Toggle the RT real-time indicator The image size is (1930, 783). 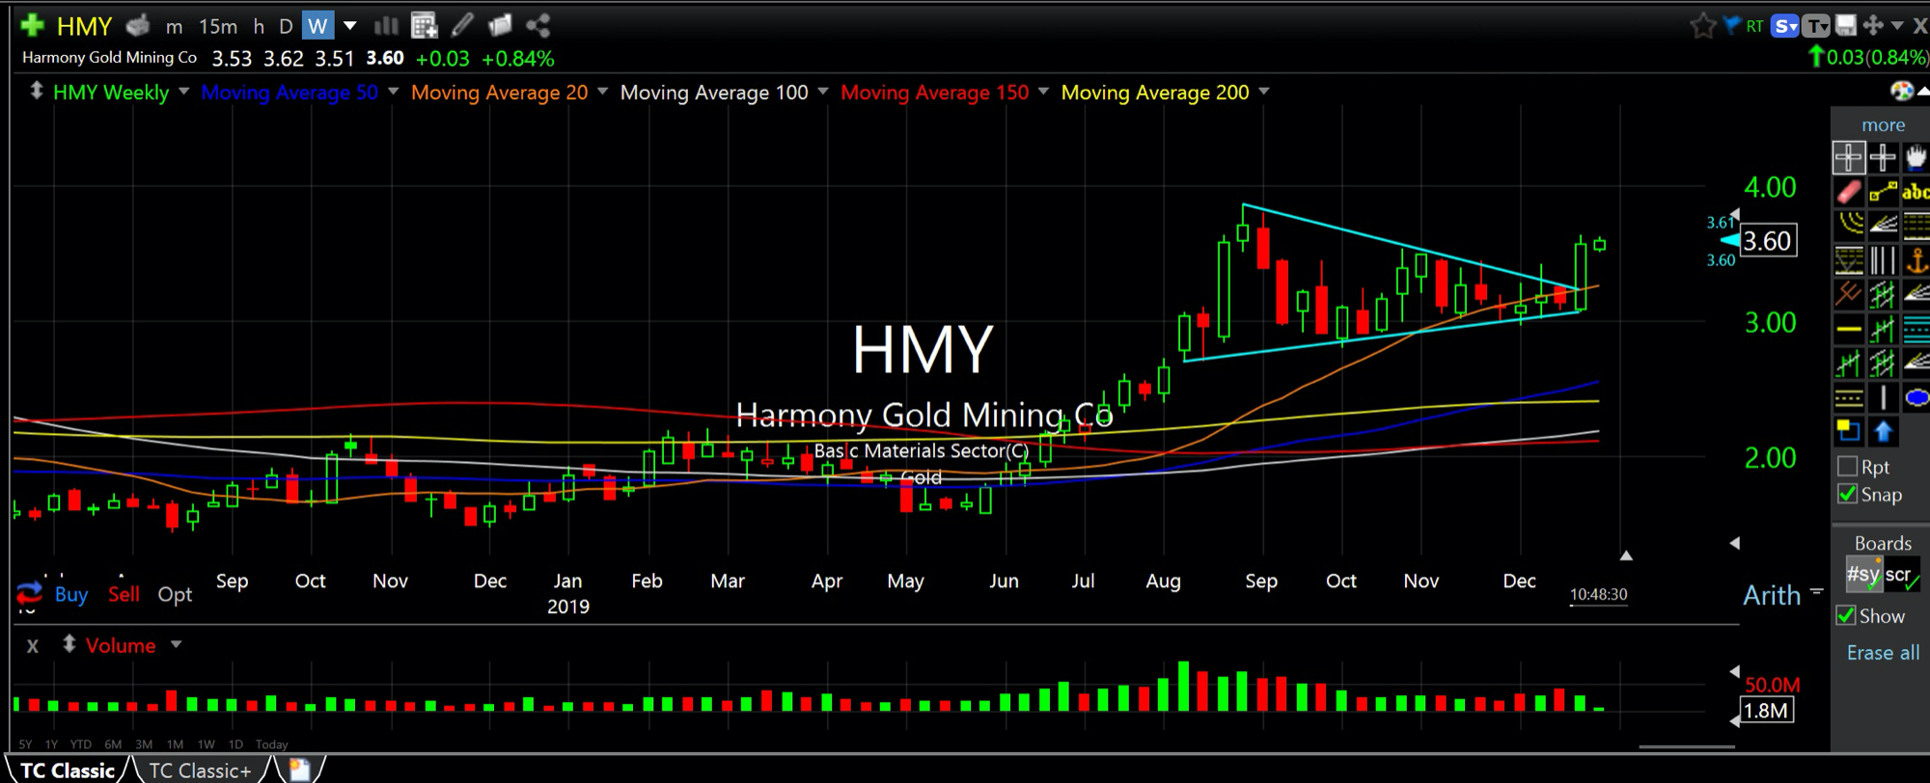pyautogui.click(x=1754, y=26)
